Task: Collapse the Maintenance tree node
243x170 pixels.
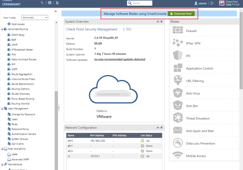Action: pyautogui.click(x=2, y=164)
